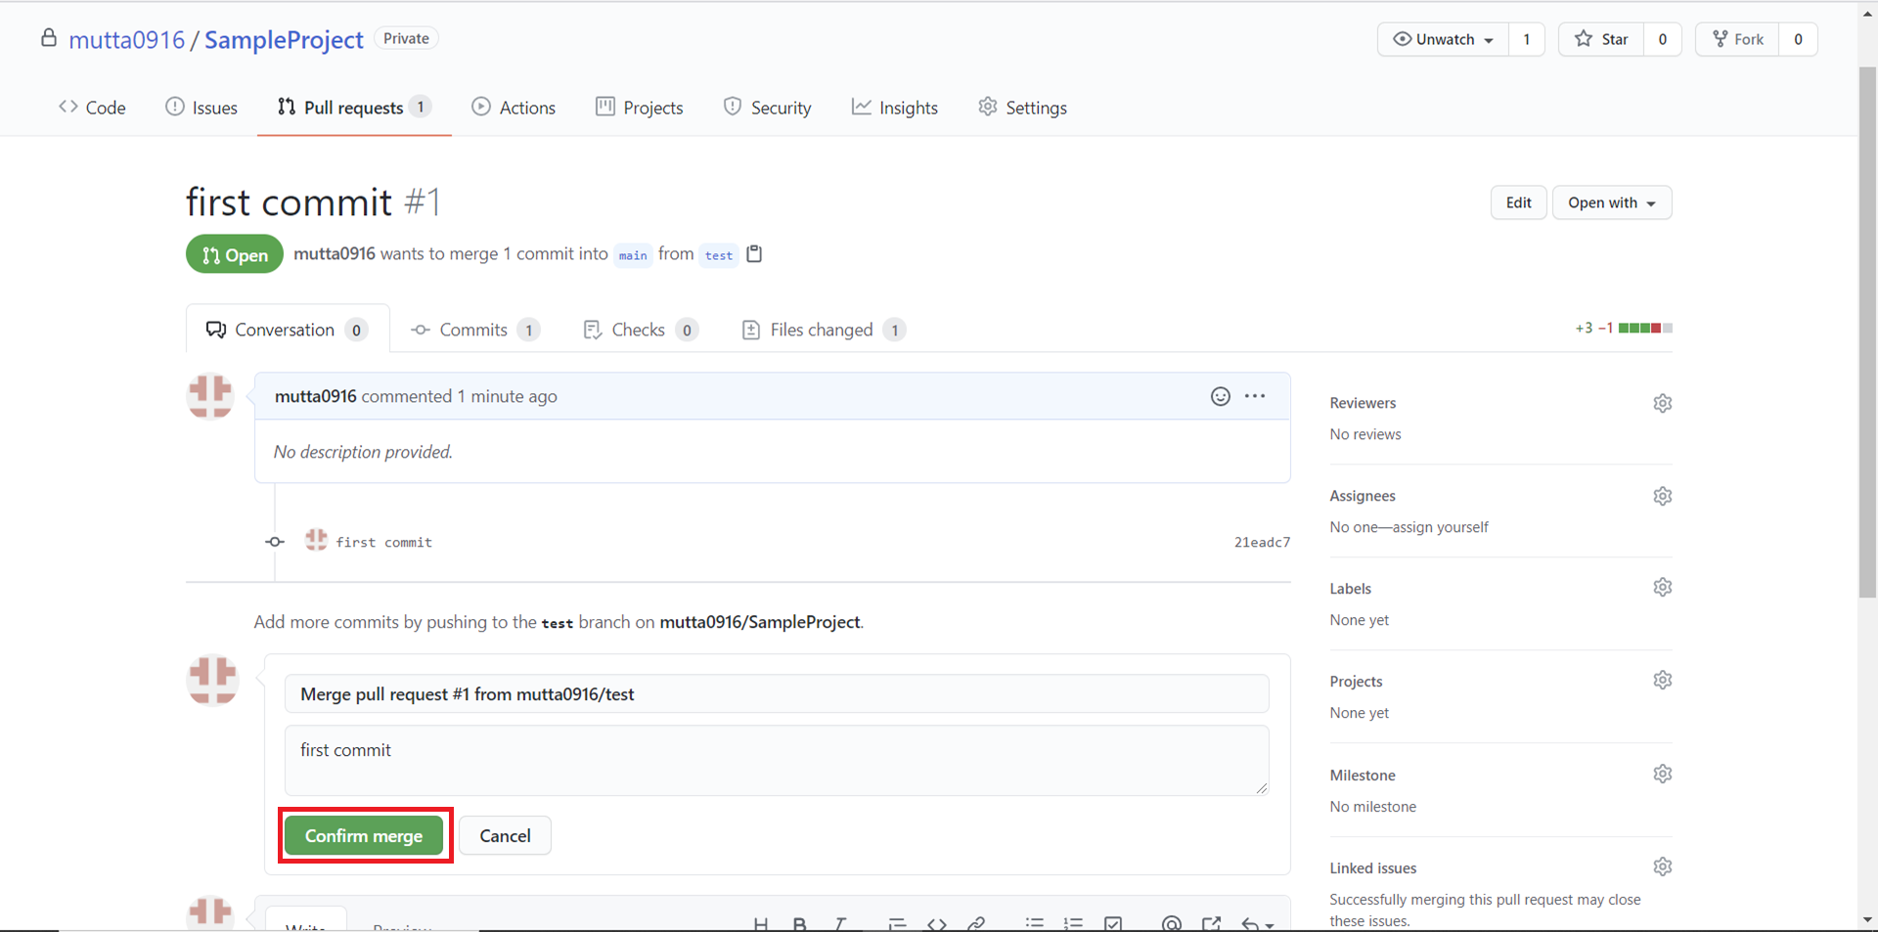Image resolution: width=1878 pixels, height=932 pixels.
Task: Click the fork count 0
Action: click(1798, 39)
